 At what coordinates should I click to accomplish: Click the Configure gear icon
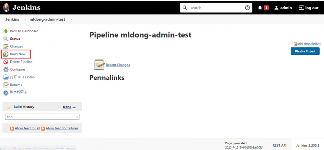[x=6, y=69]
